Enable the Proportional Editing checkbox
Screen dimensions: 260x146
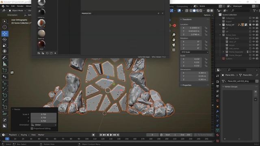[x=32, y=129]
